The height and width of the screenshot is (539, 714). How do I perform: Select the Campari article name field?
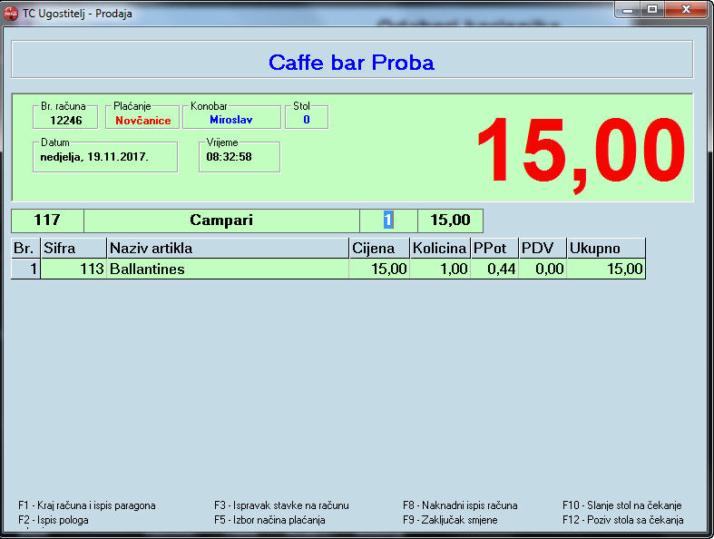[x=220, y=220]
